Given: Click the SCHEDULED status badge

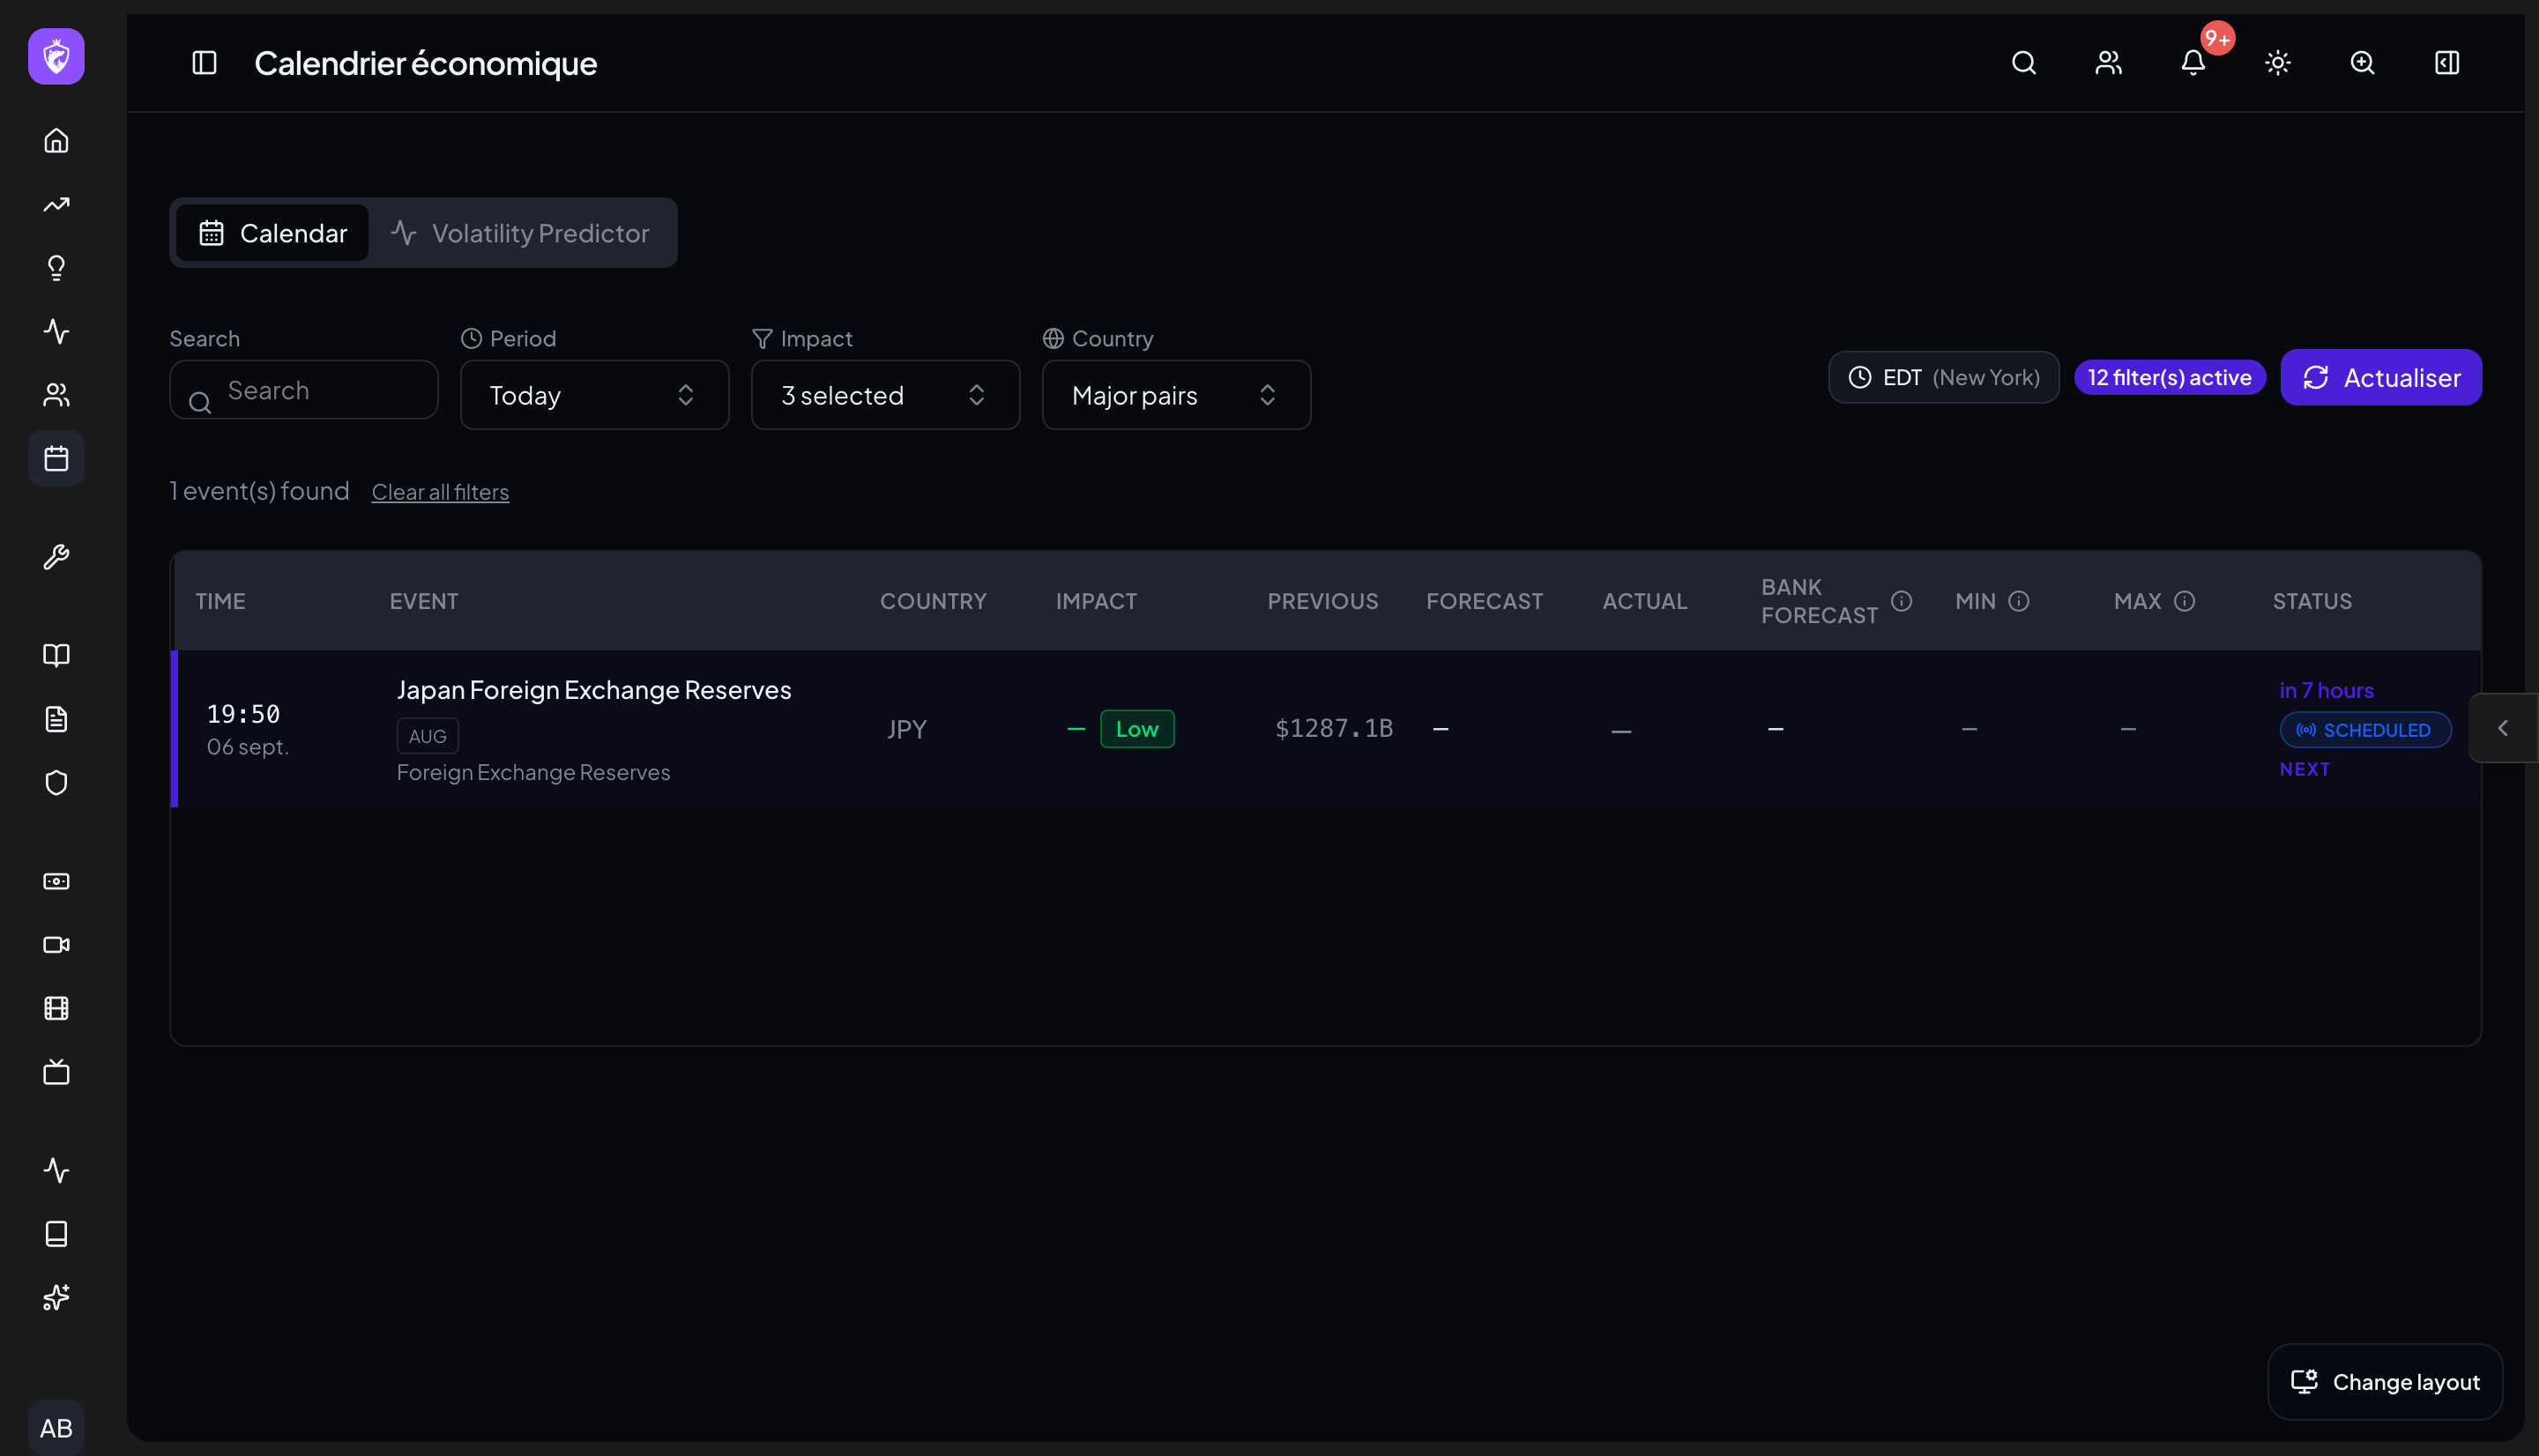Looking at the screenshot, I should [x=2365, y=730].
